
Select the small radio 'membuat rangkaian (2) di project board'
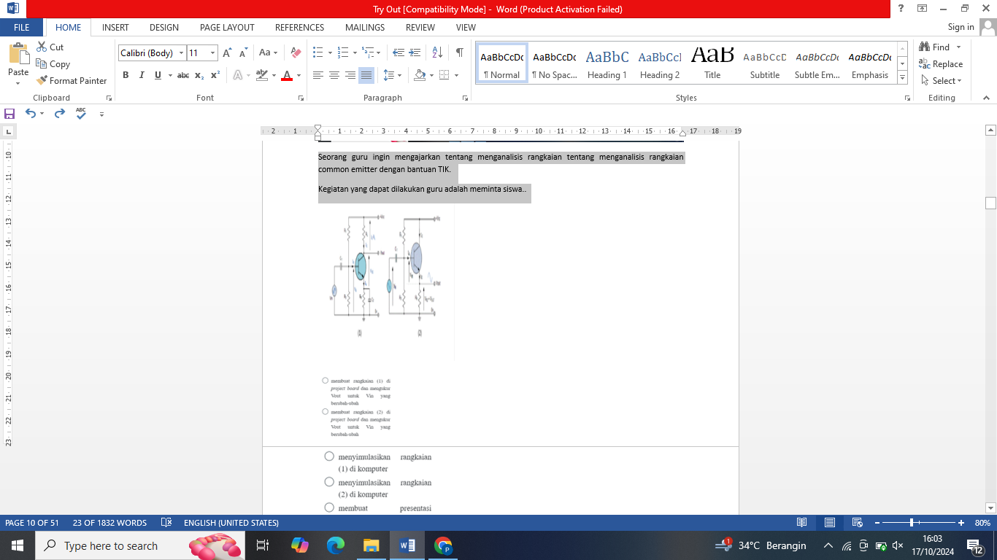(x=326, y=411)
